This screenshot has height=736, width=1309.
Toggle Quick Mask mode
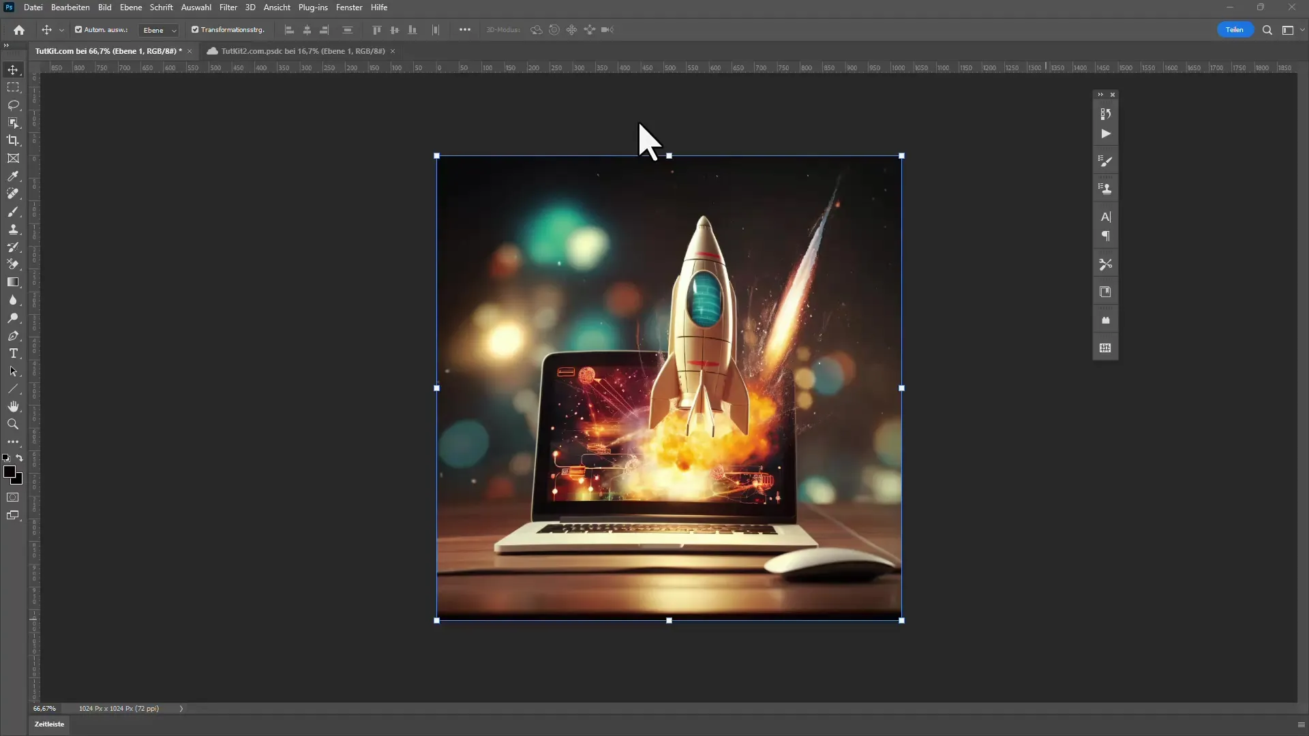pos(13,497)
